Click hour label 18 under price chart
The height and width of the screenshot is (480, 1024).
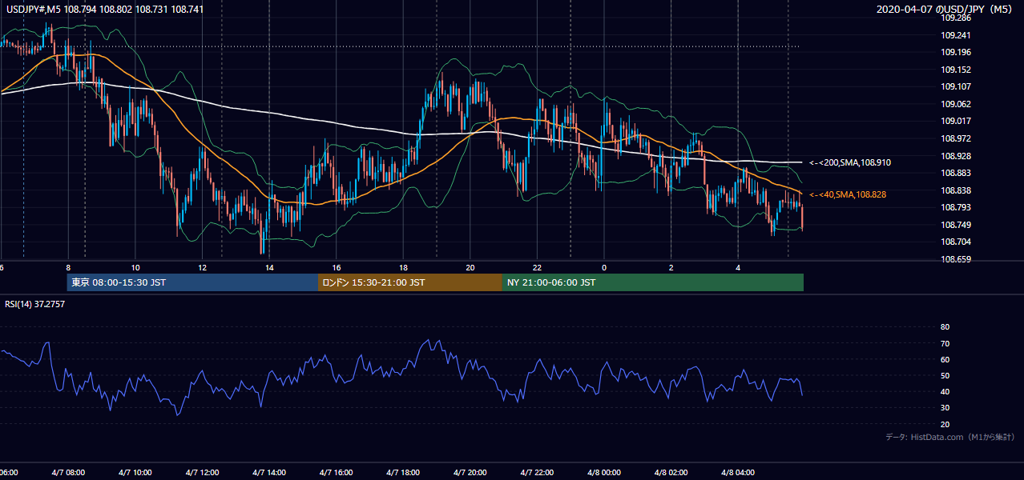click(x=403, y=267)
